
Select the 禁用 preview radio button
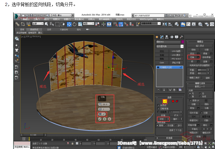tap(157, 126)
